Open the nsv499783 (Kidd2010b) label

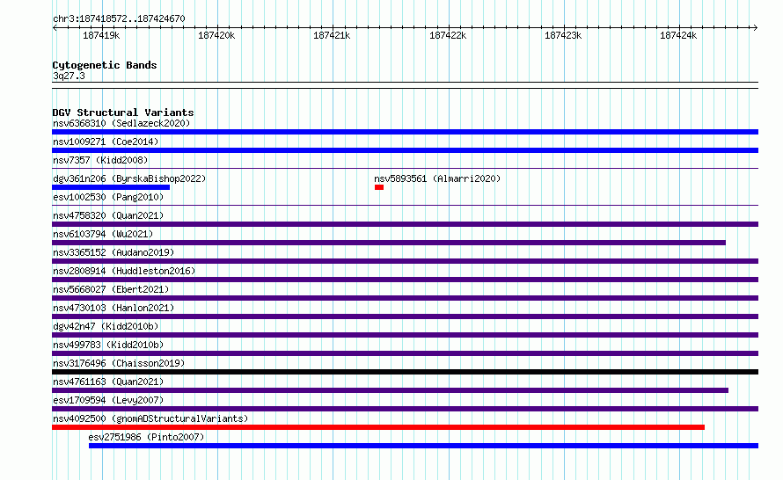108,345
